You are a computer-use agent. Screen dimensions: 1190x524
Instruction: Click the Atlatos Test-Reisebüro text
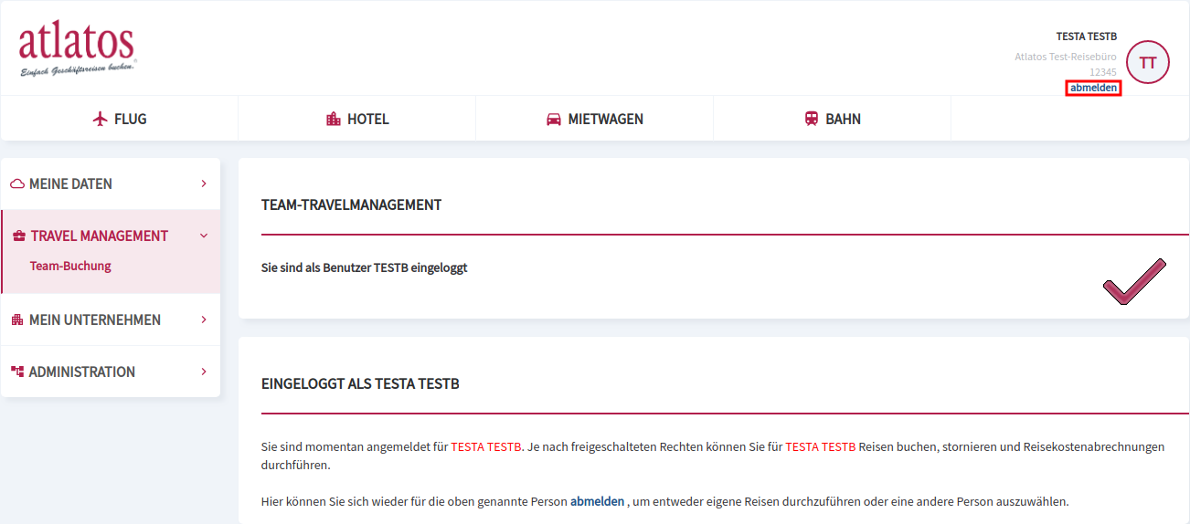[1066, 57]
